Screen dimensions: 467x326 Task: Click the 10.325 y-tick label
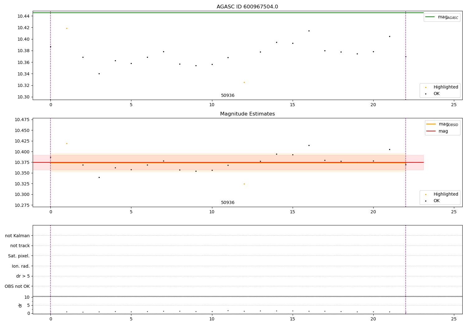click(22, 184)
